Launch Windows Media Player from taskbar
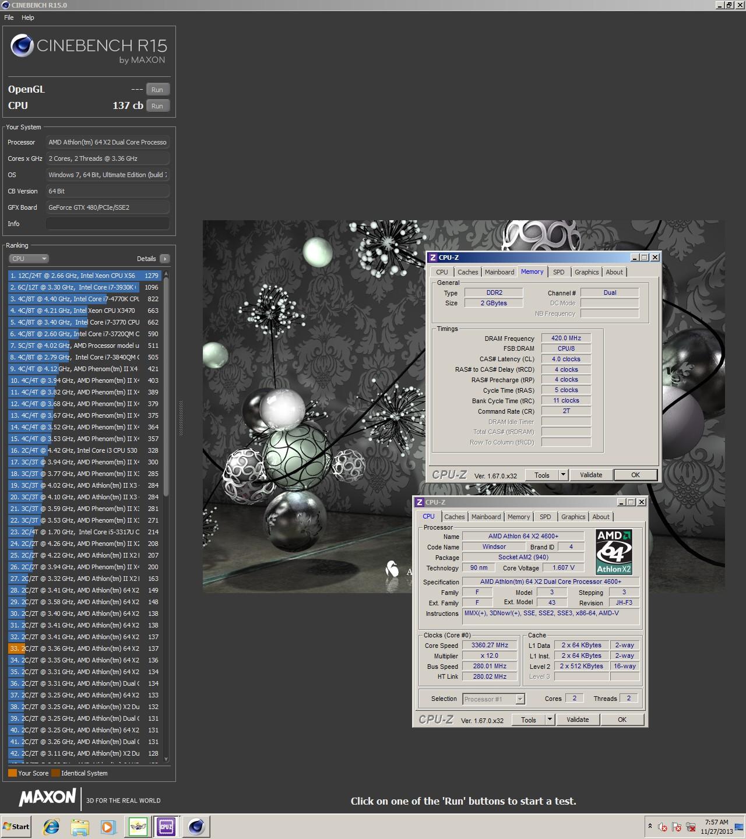Viewport: 746px width, 839px height. (108, 826)
